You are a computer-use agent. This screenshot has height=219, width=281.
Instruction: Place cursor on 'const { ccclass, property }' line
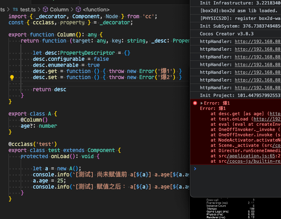pyautogui.click(x=71, y=23)
